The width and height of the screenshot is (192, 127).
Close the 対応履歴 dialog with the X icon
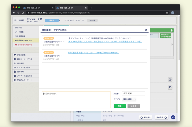tap(146, 30)
